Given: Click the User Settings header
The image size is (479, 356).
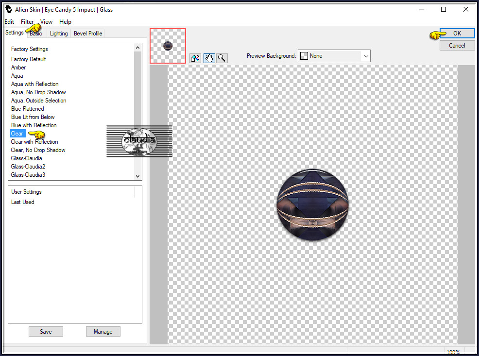Looking at the screenshot, I should point(27,192).
